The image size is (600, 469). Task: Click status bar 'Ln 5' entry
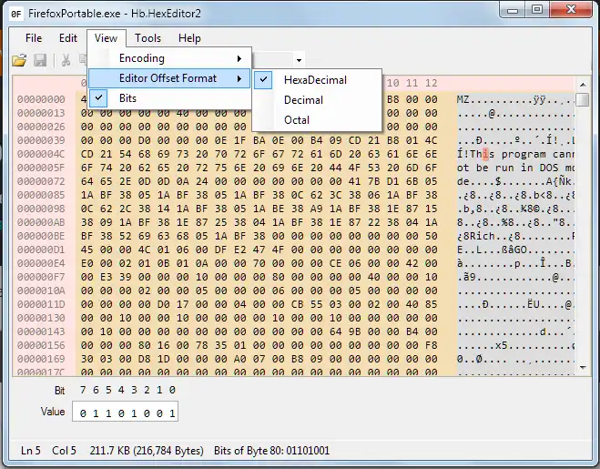click(x=31, y=451)
